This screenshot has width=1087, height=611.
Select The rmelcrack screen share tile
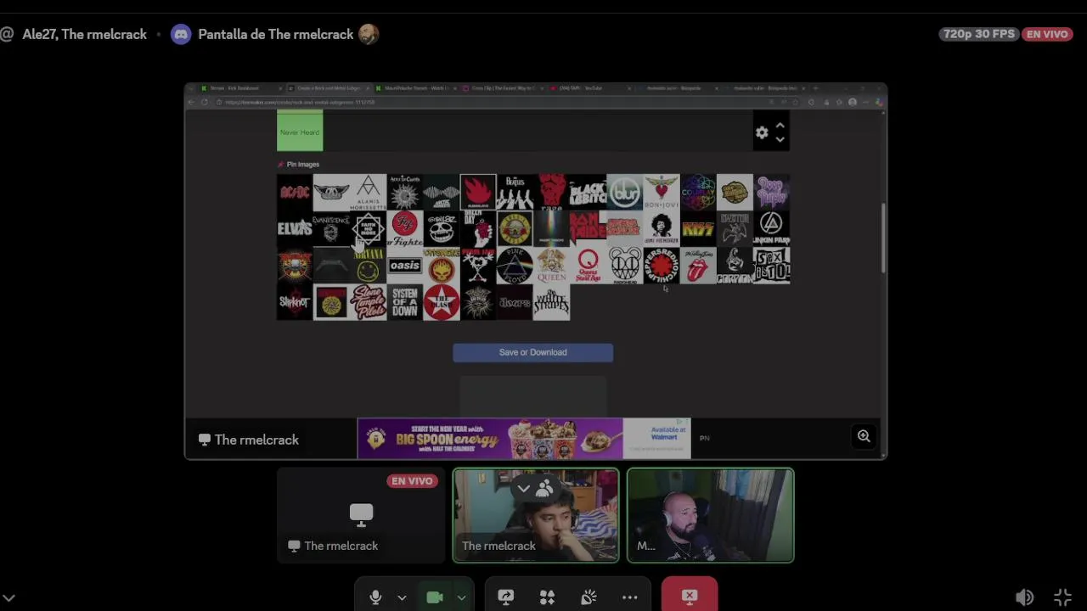point(362,516)
